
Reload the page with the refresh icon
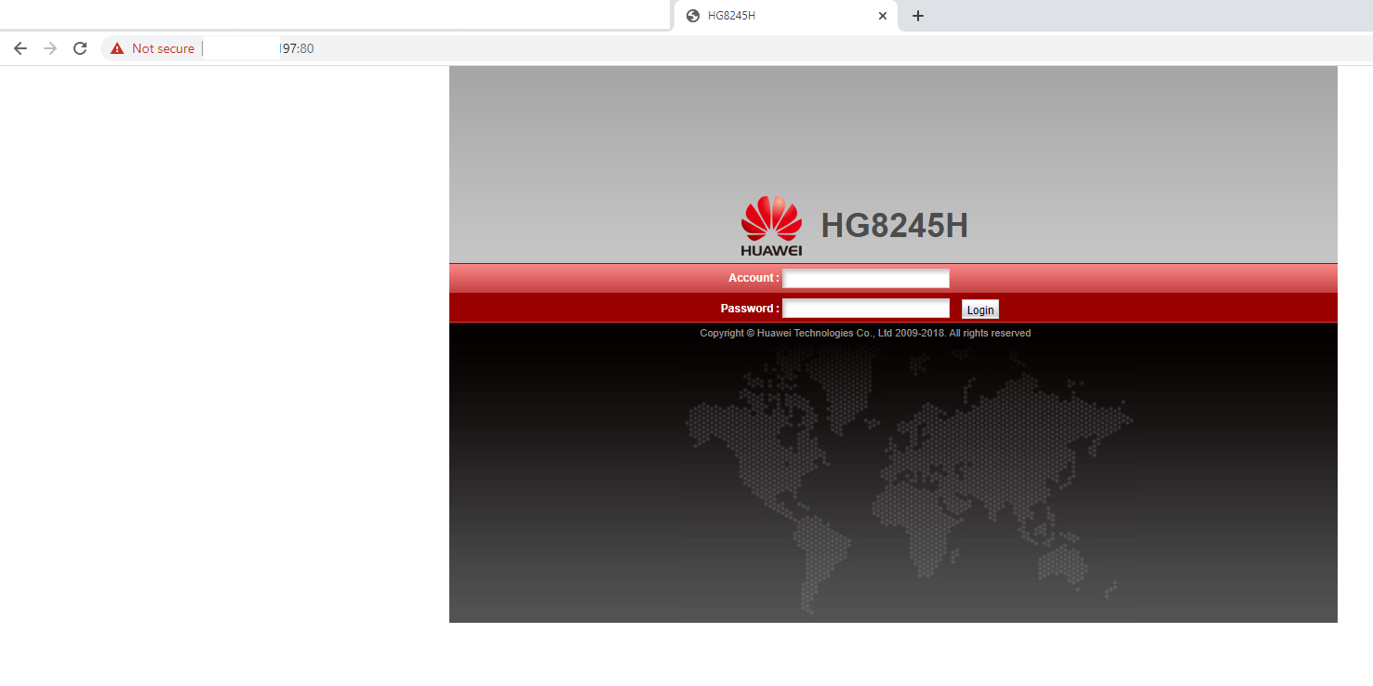tap(80, 48)
